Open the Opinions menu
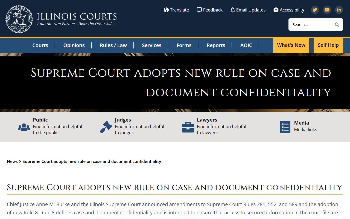 tap(74, 45)
